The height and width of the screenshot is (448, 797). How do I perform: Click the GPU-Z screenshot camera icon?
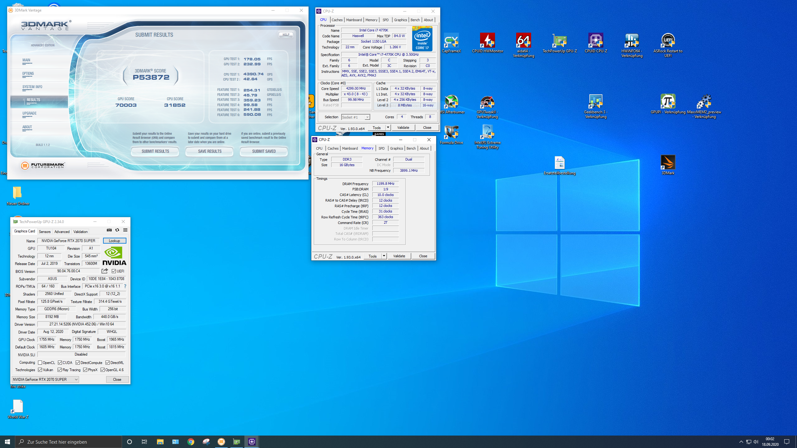click(x=109, y=230)
